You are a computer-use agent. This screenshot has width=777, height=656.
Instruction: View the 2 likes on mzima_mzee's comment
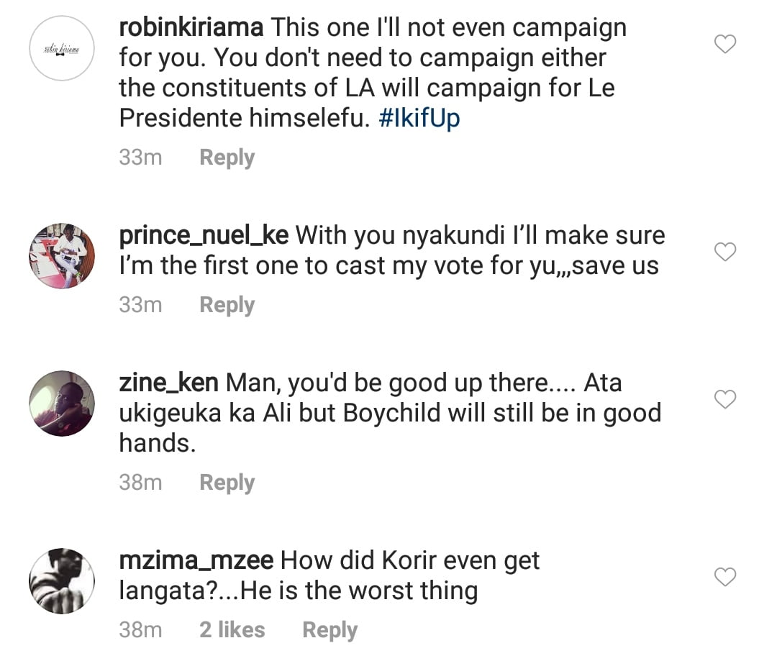click(x=232, y=630)
